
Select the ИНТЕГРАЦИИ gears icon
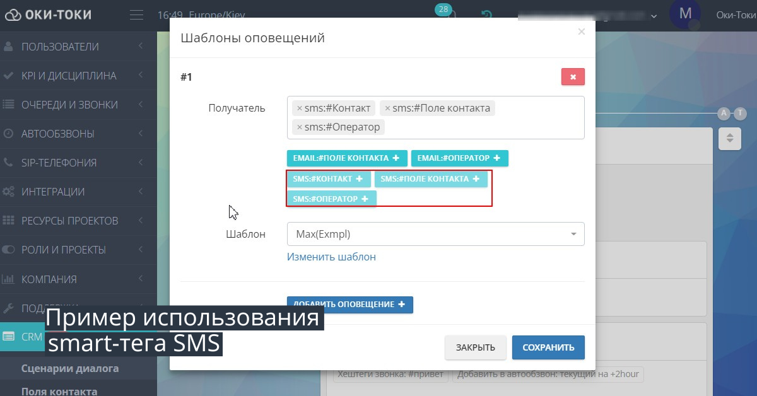pyautogui.click(x=9, y=191)
